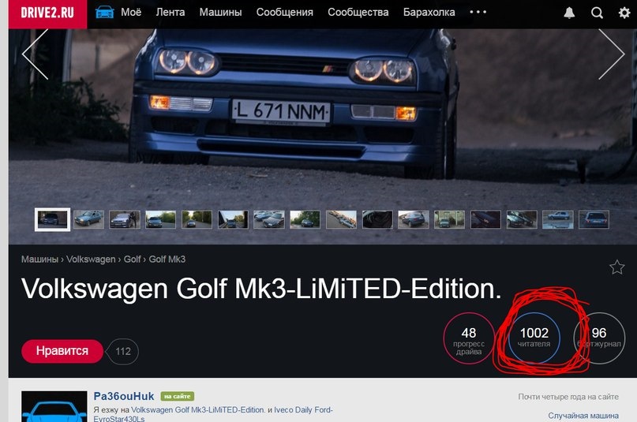The image size is (637, 422).
Task: Open Сообщества in the top menu
Action: (358, 12)
